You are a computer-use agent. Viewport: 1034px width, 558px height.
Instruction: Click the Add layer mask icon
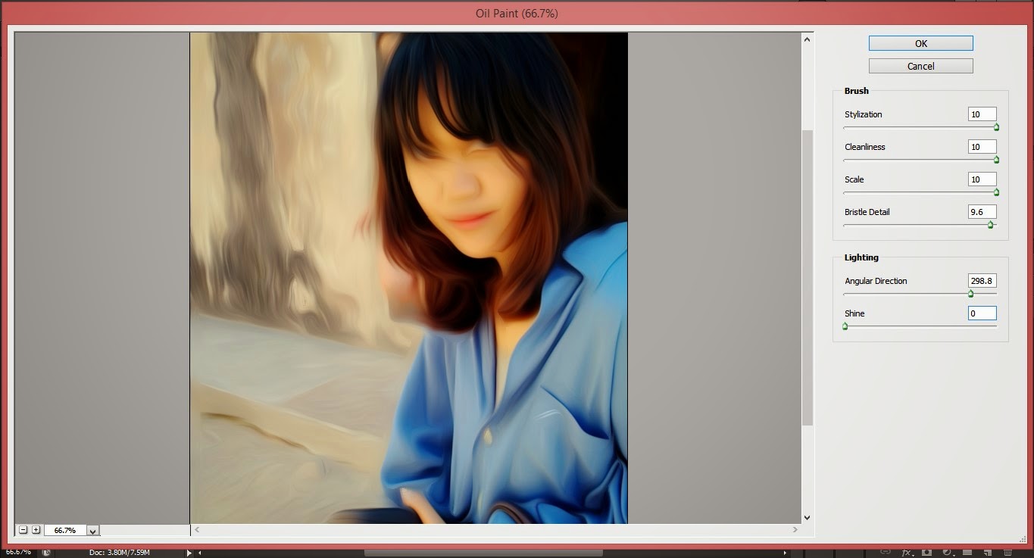(927, 552)
